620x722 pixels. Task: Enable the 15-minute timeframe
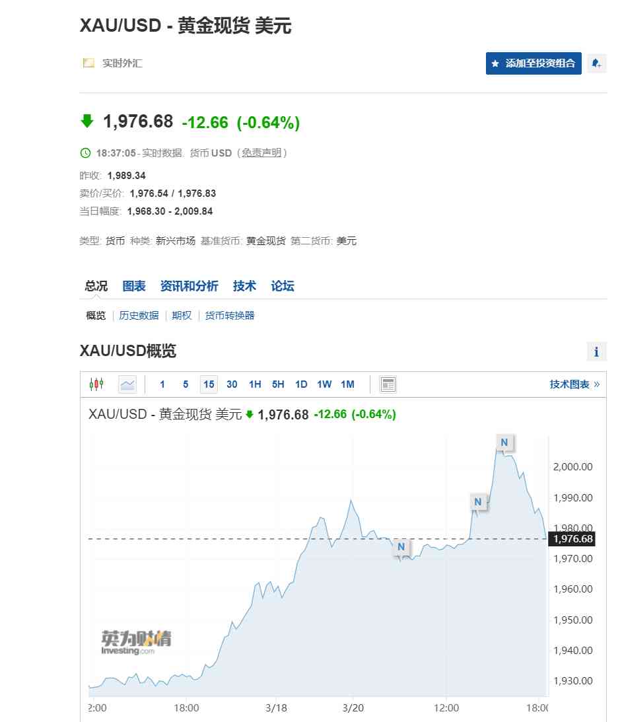pos(209,384)
